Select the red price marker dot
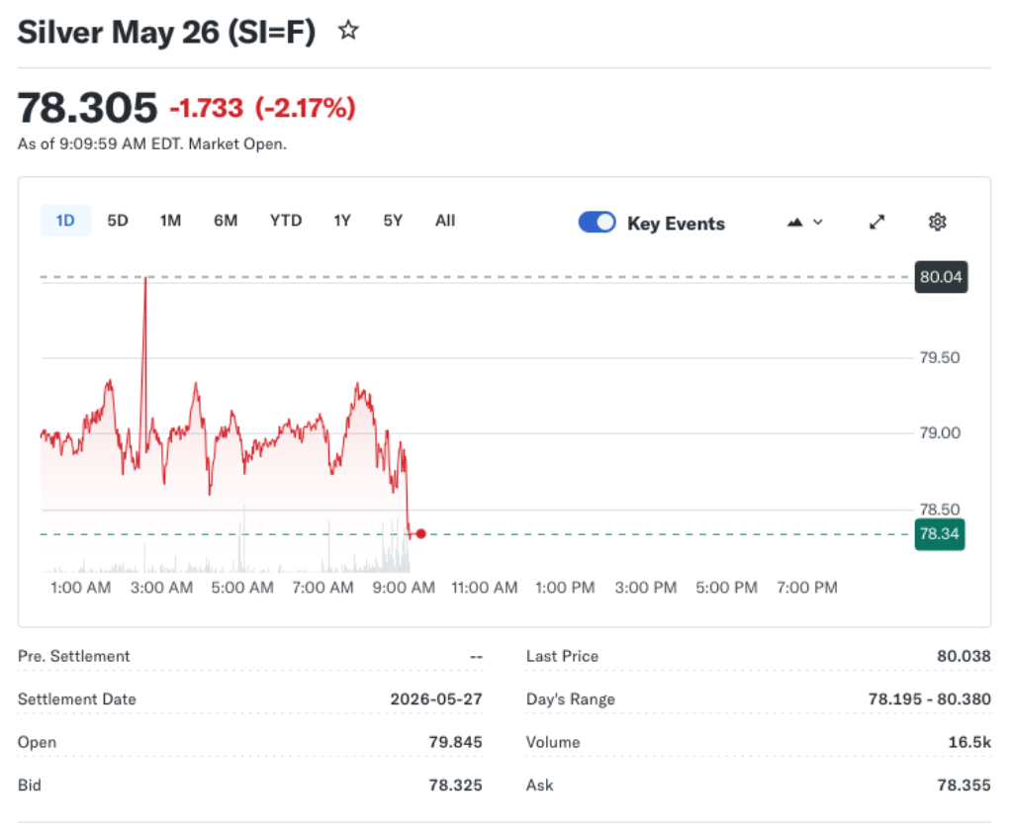The image size is (1013, 839). [x=419, y=534]
